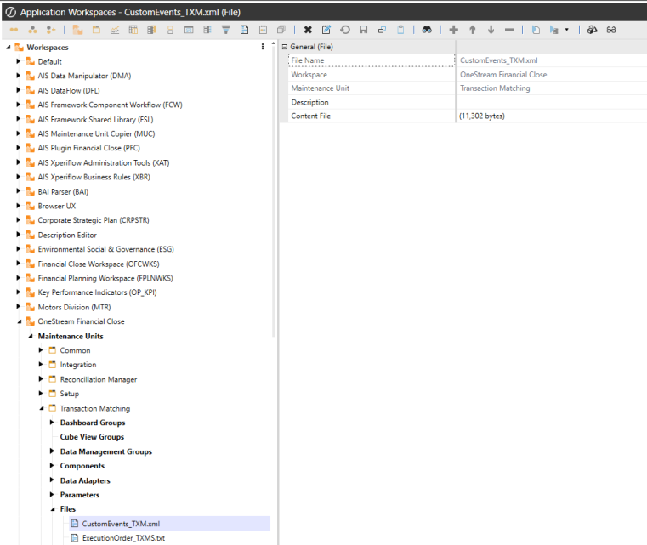The height and width of the screenshot is (545, 647).
Task: Click the data adapter toolbar icon
Action: click(x=207, y=30)
